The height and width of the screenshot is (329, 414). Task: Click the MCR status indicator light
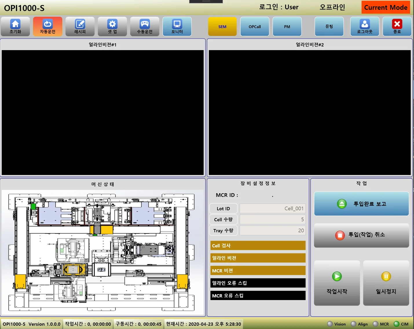pyautogui.click(x=375, y=324)
